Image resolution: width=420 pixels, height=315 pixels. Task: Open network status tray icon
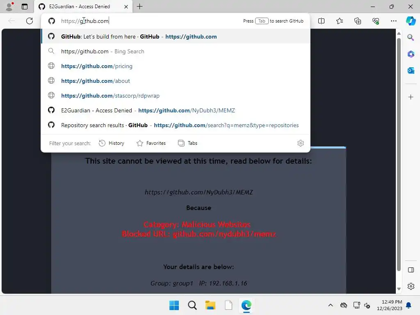(x=356, y=305)
